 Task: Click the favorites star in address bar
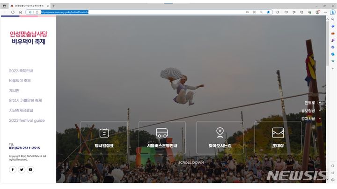[268, 12]
